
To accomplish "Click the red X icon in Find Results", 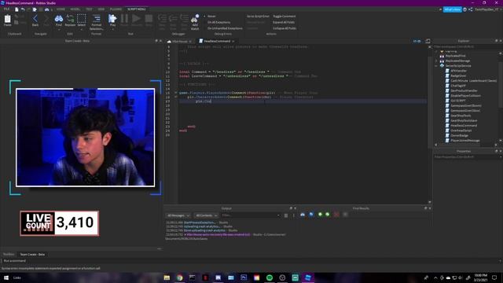I will (336, 215).
